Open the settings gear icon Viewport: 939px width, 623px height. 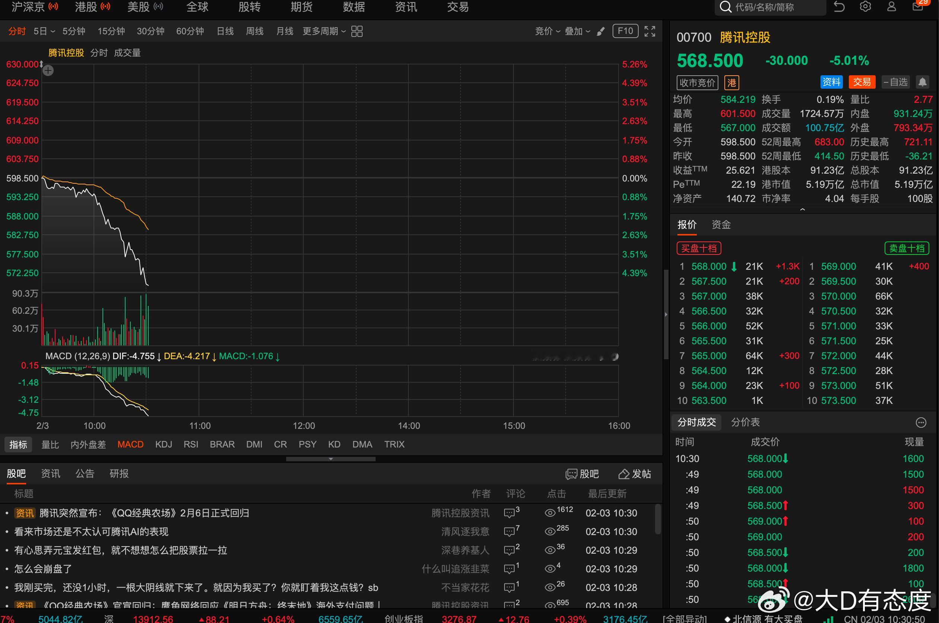click(865, 7)
